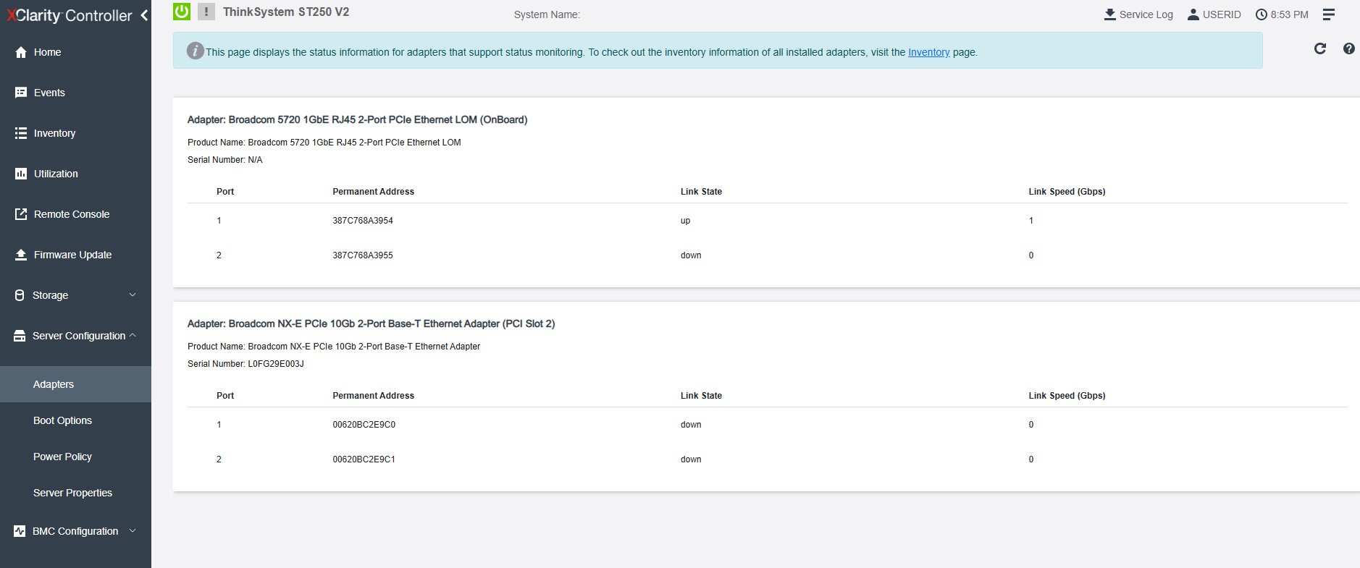Open the Events page
The width and height of the screenshot is (1360, 568).
[x=49, y=93]
